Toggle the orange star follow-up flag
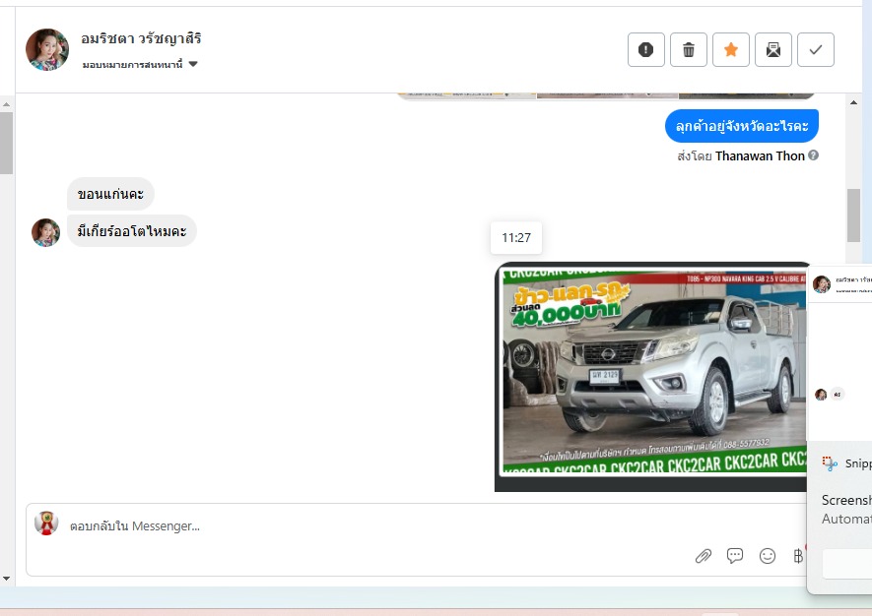The width and height of the screenshot is (872, 616). pyautogui.click(x=731, y=50)
